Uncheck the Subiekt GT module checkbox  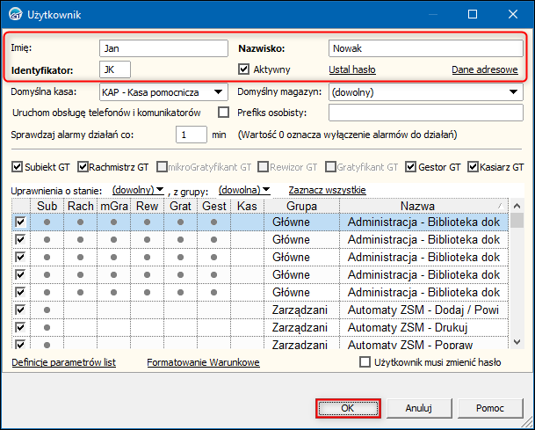[x=18, y=166]
